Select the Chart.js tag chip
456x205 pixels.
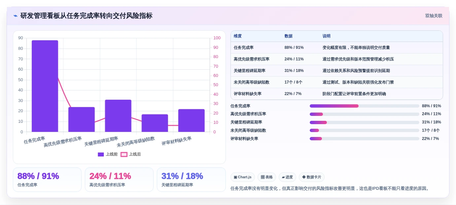tap(242, 177)
